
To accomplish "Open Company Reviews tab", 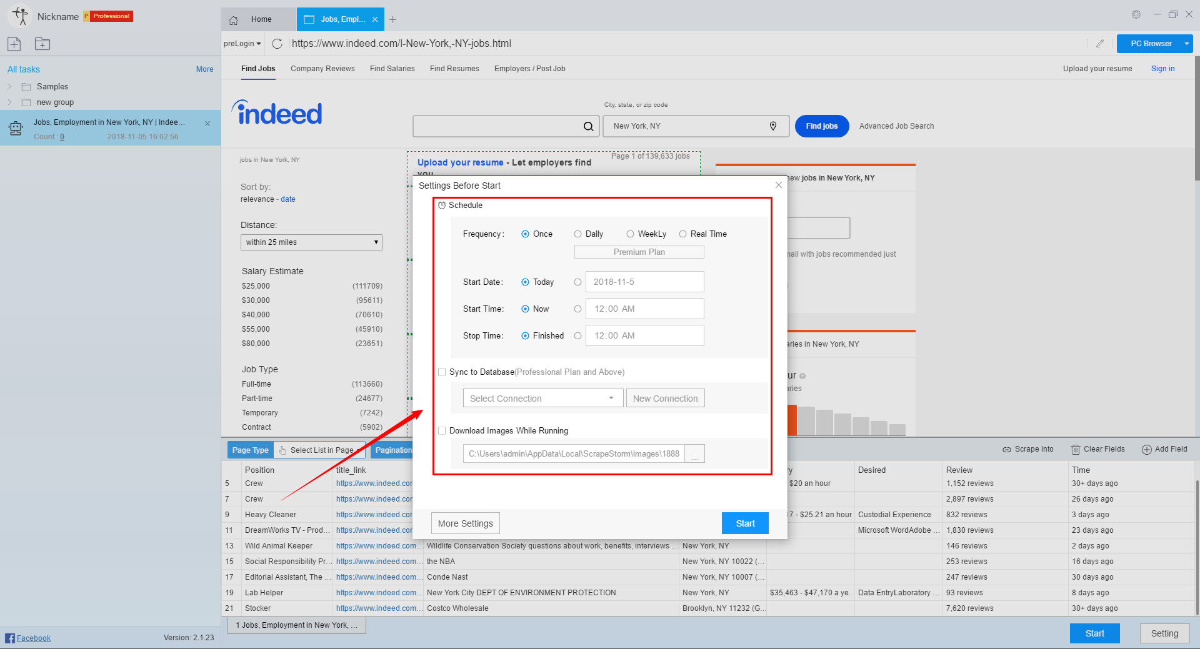I will (322, 69).
